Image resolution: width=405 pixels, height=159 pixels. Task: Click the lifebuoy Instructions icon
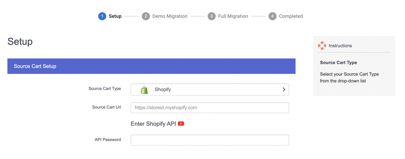(322, 46)
